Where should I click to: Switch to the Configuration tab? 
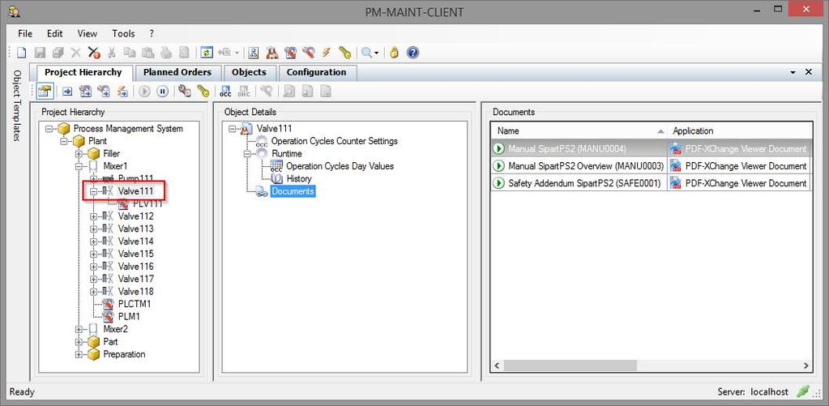click(x=316, y=72)
